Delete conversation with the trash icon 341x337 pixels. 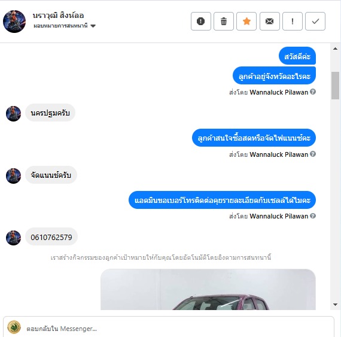[224, 22]
